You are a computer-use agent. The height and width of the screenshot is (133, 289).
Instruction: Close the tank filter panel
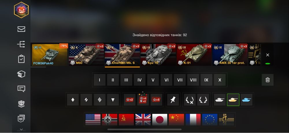click(268, 55)
